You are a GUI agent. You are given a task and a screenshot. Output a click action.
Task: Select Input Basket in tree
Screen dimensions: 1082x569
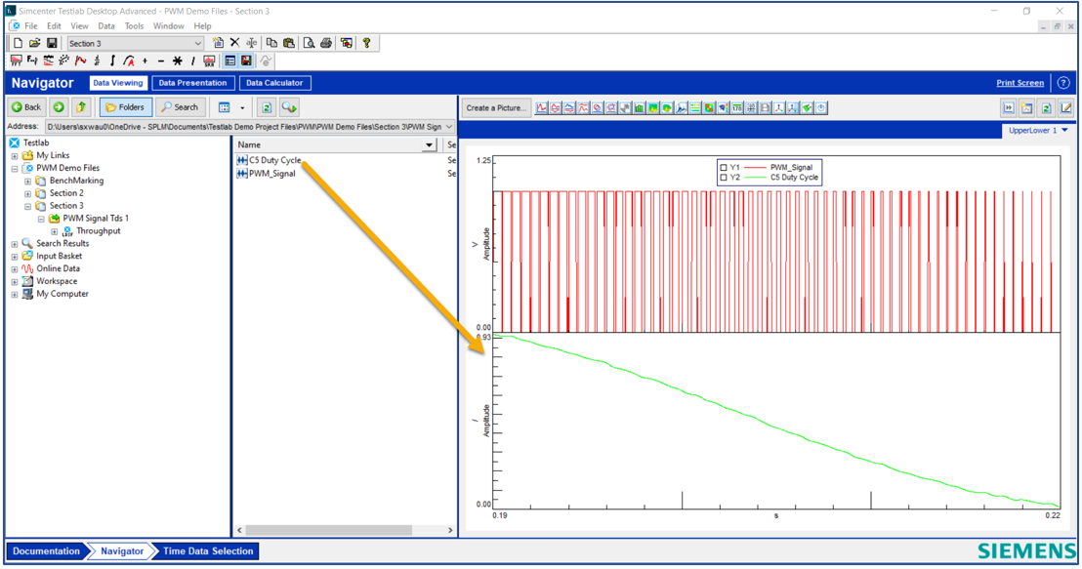coord(59,256)
